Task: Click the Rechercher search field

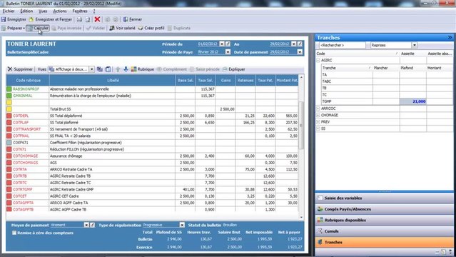Action: point(342,46)
